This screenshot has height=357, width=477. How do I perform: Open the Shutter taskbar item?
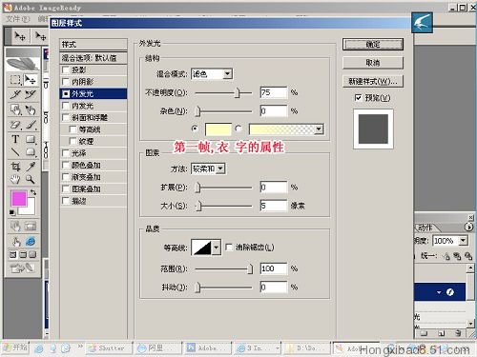click(x=109, y=348)
